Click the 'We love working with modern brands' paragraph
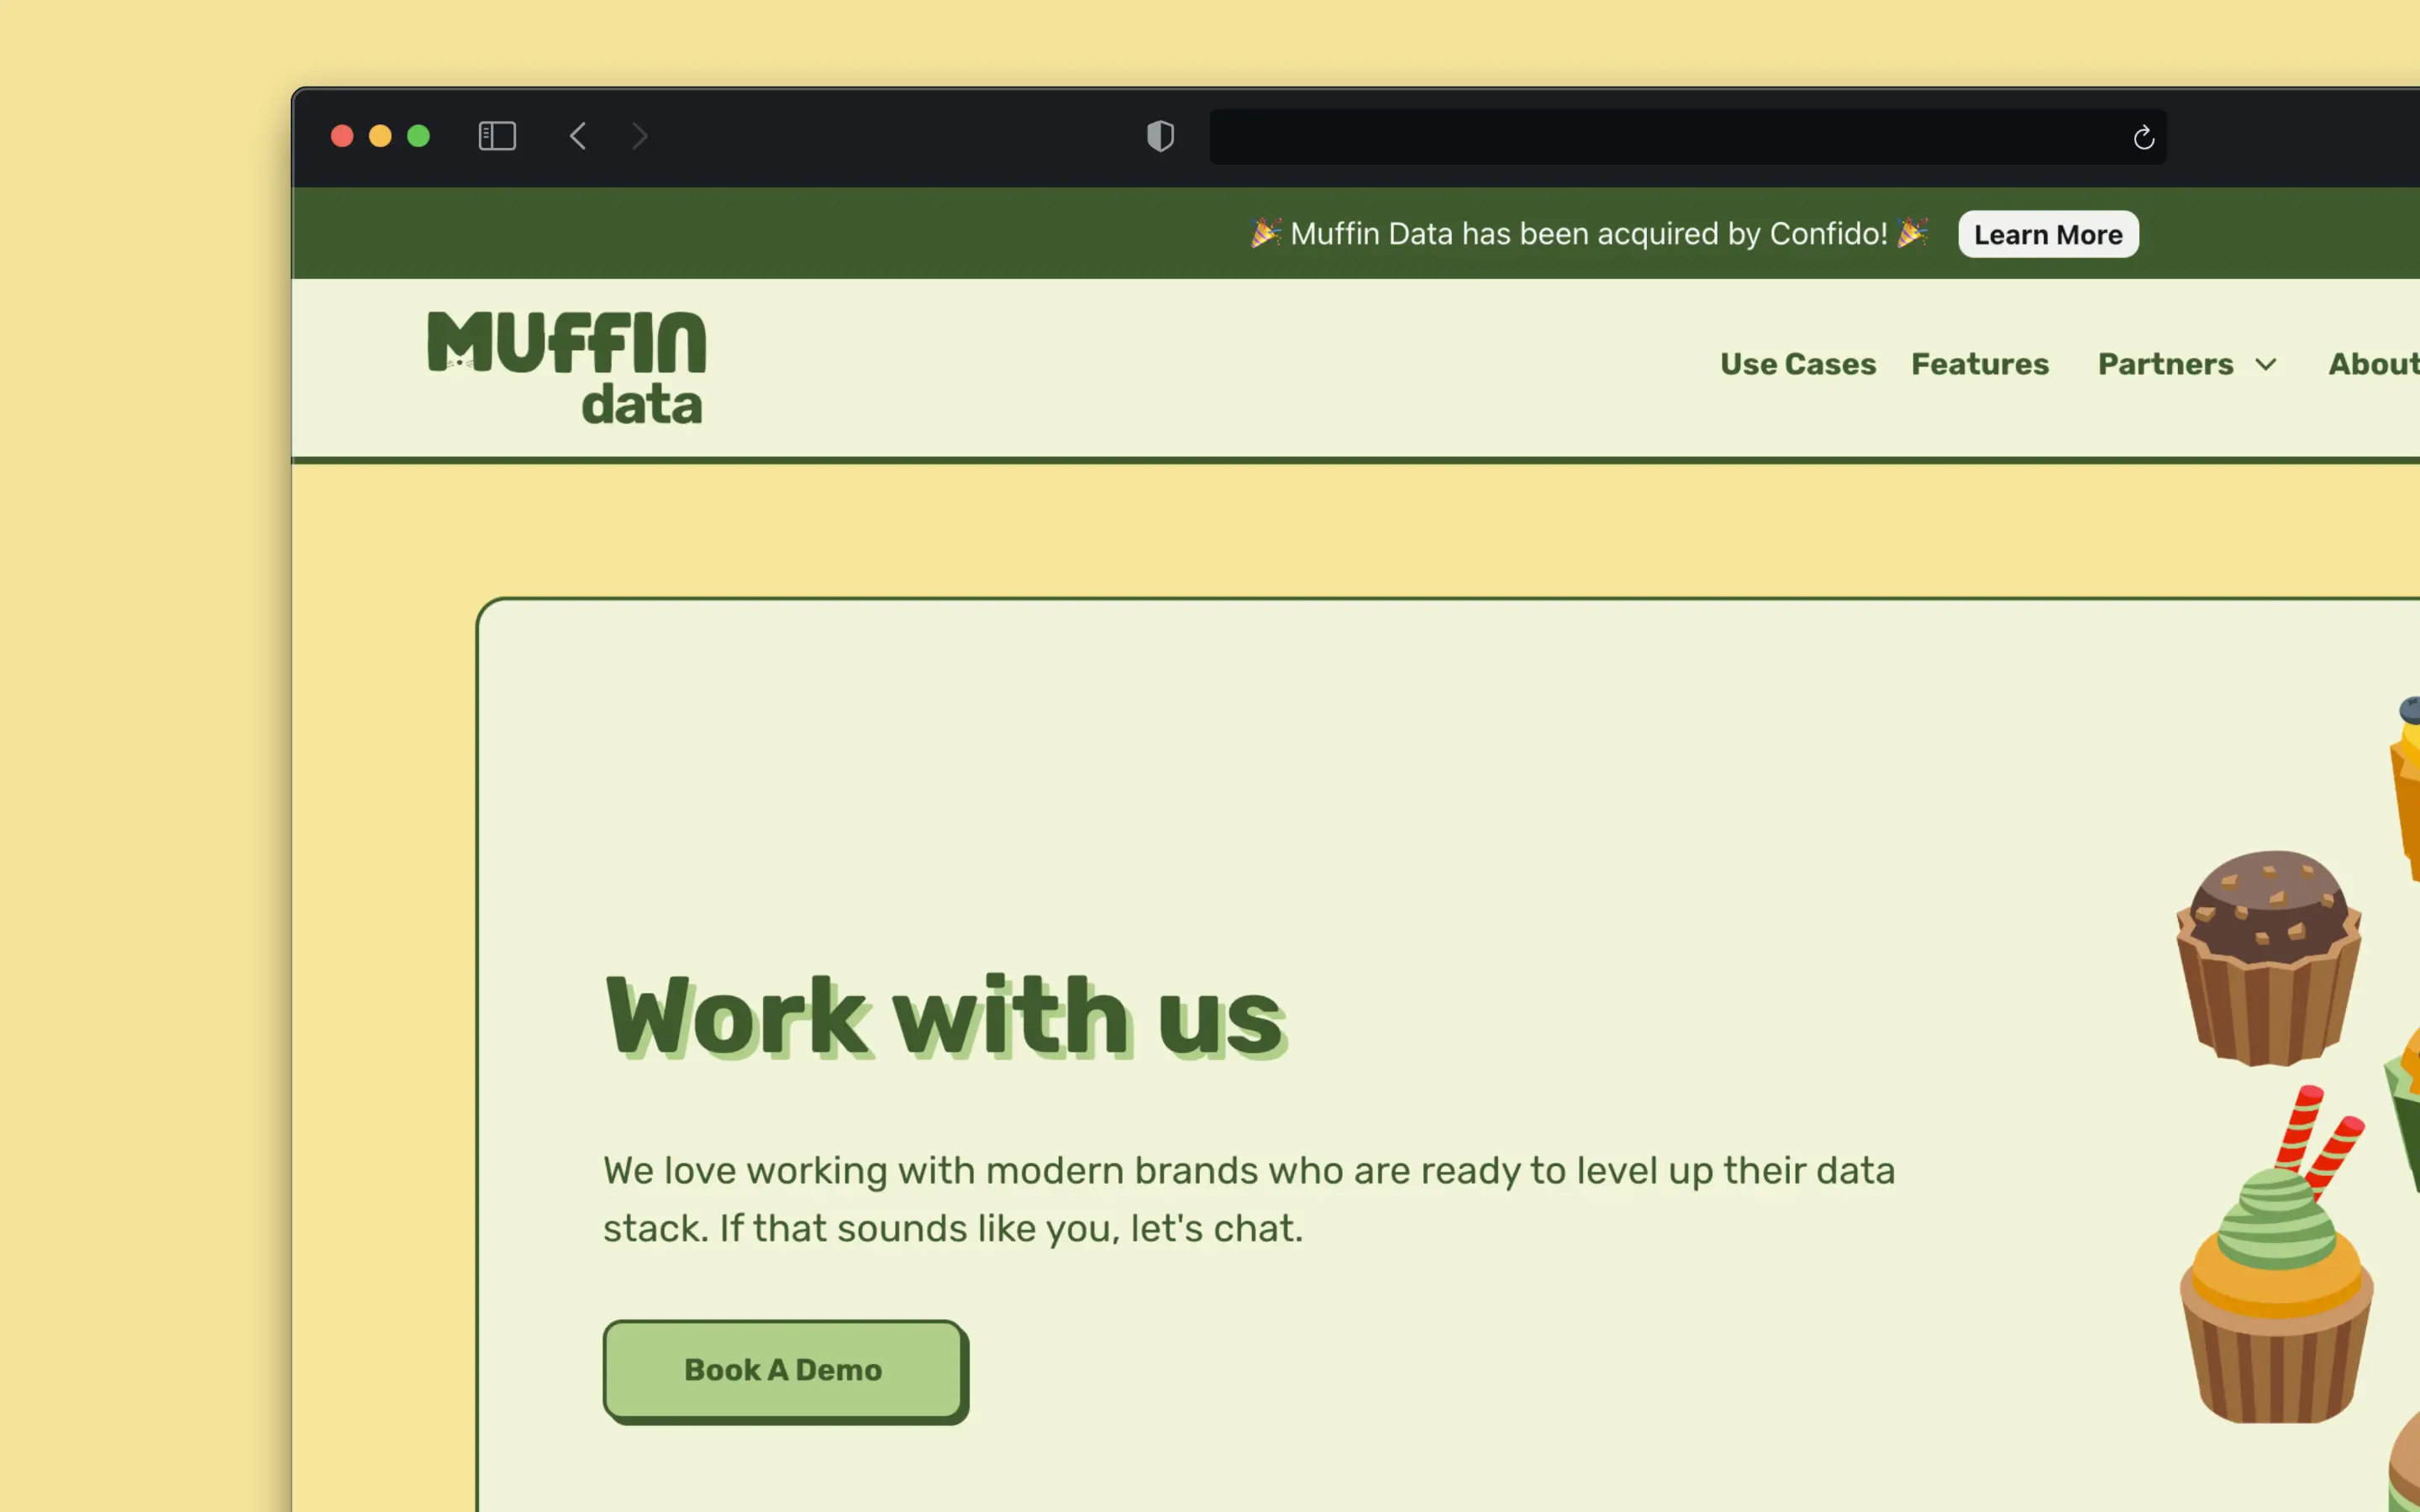Viewport: 2420px width, 1512px height. coord(1248,1199)
